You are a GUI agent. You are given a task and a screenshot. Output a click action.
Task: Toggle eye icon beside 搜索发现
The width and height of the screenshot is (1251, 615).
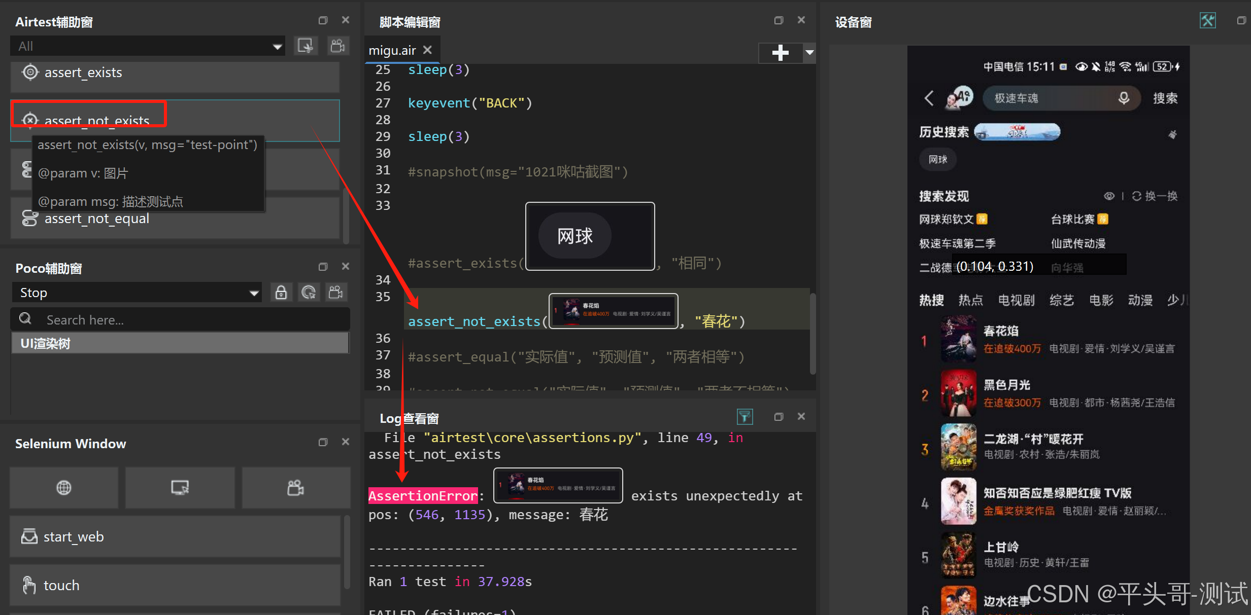click(1109, 196)
